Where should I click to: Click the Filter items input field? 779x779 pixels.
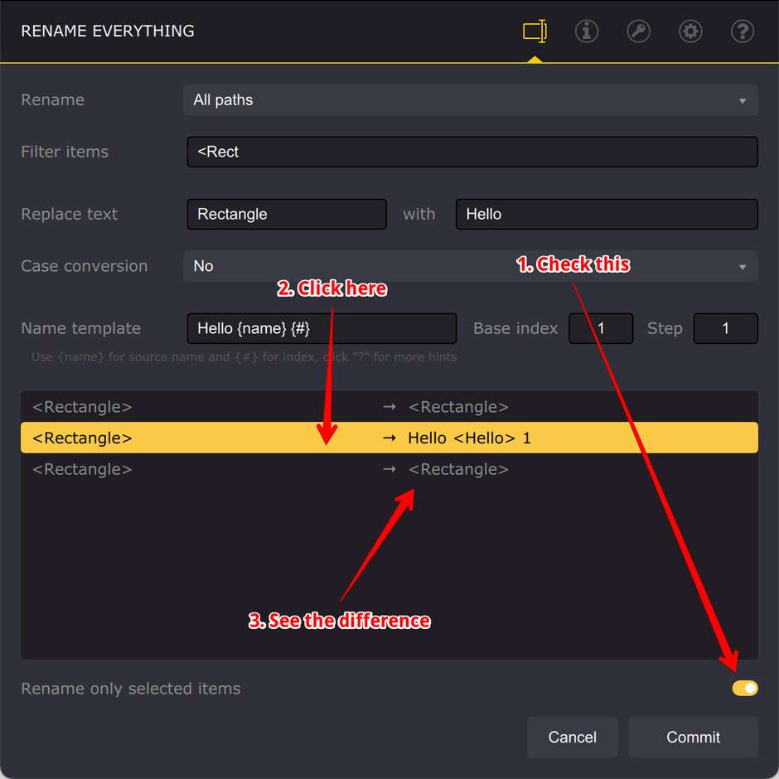[472, 152]
